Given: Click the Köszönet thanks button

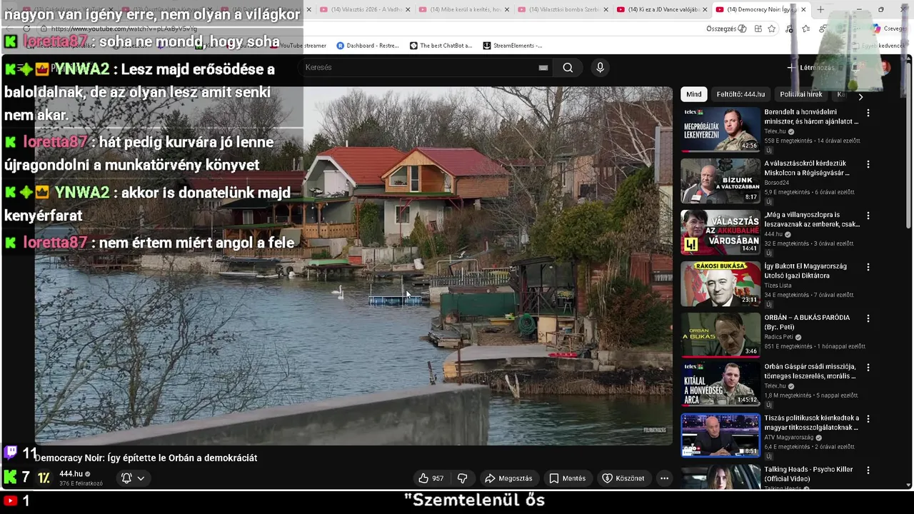Looking at the screenshot, I should point(623,478).
